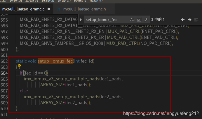202x119 pixels.
Task: Click ARRAY_SIZE(fec1_pads) on line 606
Action: tap(65, 85)
